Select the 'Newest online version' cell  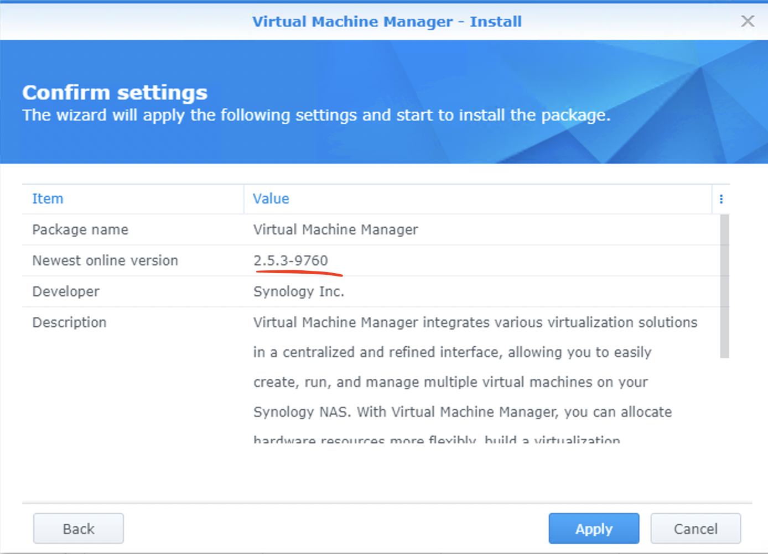pos(133,260)
